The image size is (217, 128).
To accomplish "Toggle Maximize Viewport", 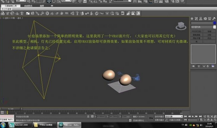I will (x=215, y=120).
